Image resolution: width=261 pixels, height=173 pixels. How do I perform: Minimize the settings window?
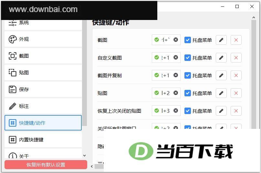point(223,6)
